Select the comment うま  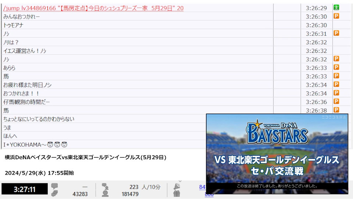pos(7,128)
